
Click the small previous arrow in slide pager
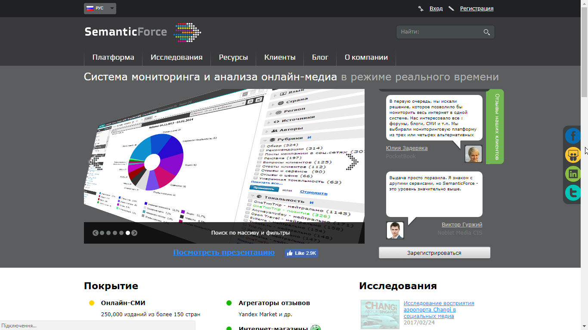click(96, 233)
